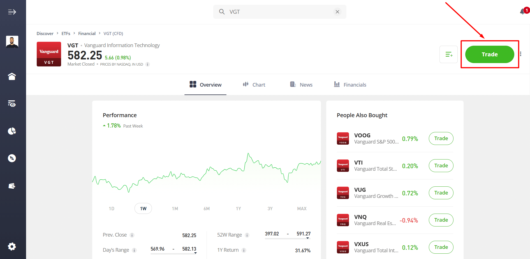The image size is (530, 259).
Task: Go to ETFs breadcrumb
Action: coord(66,33)
